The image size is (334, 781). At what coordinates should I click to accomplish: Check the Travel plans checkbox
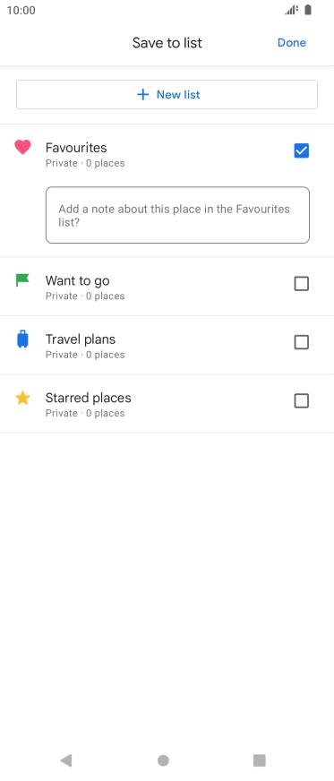(x=302, y=342)
